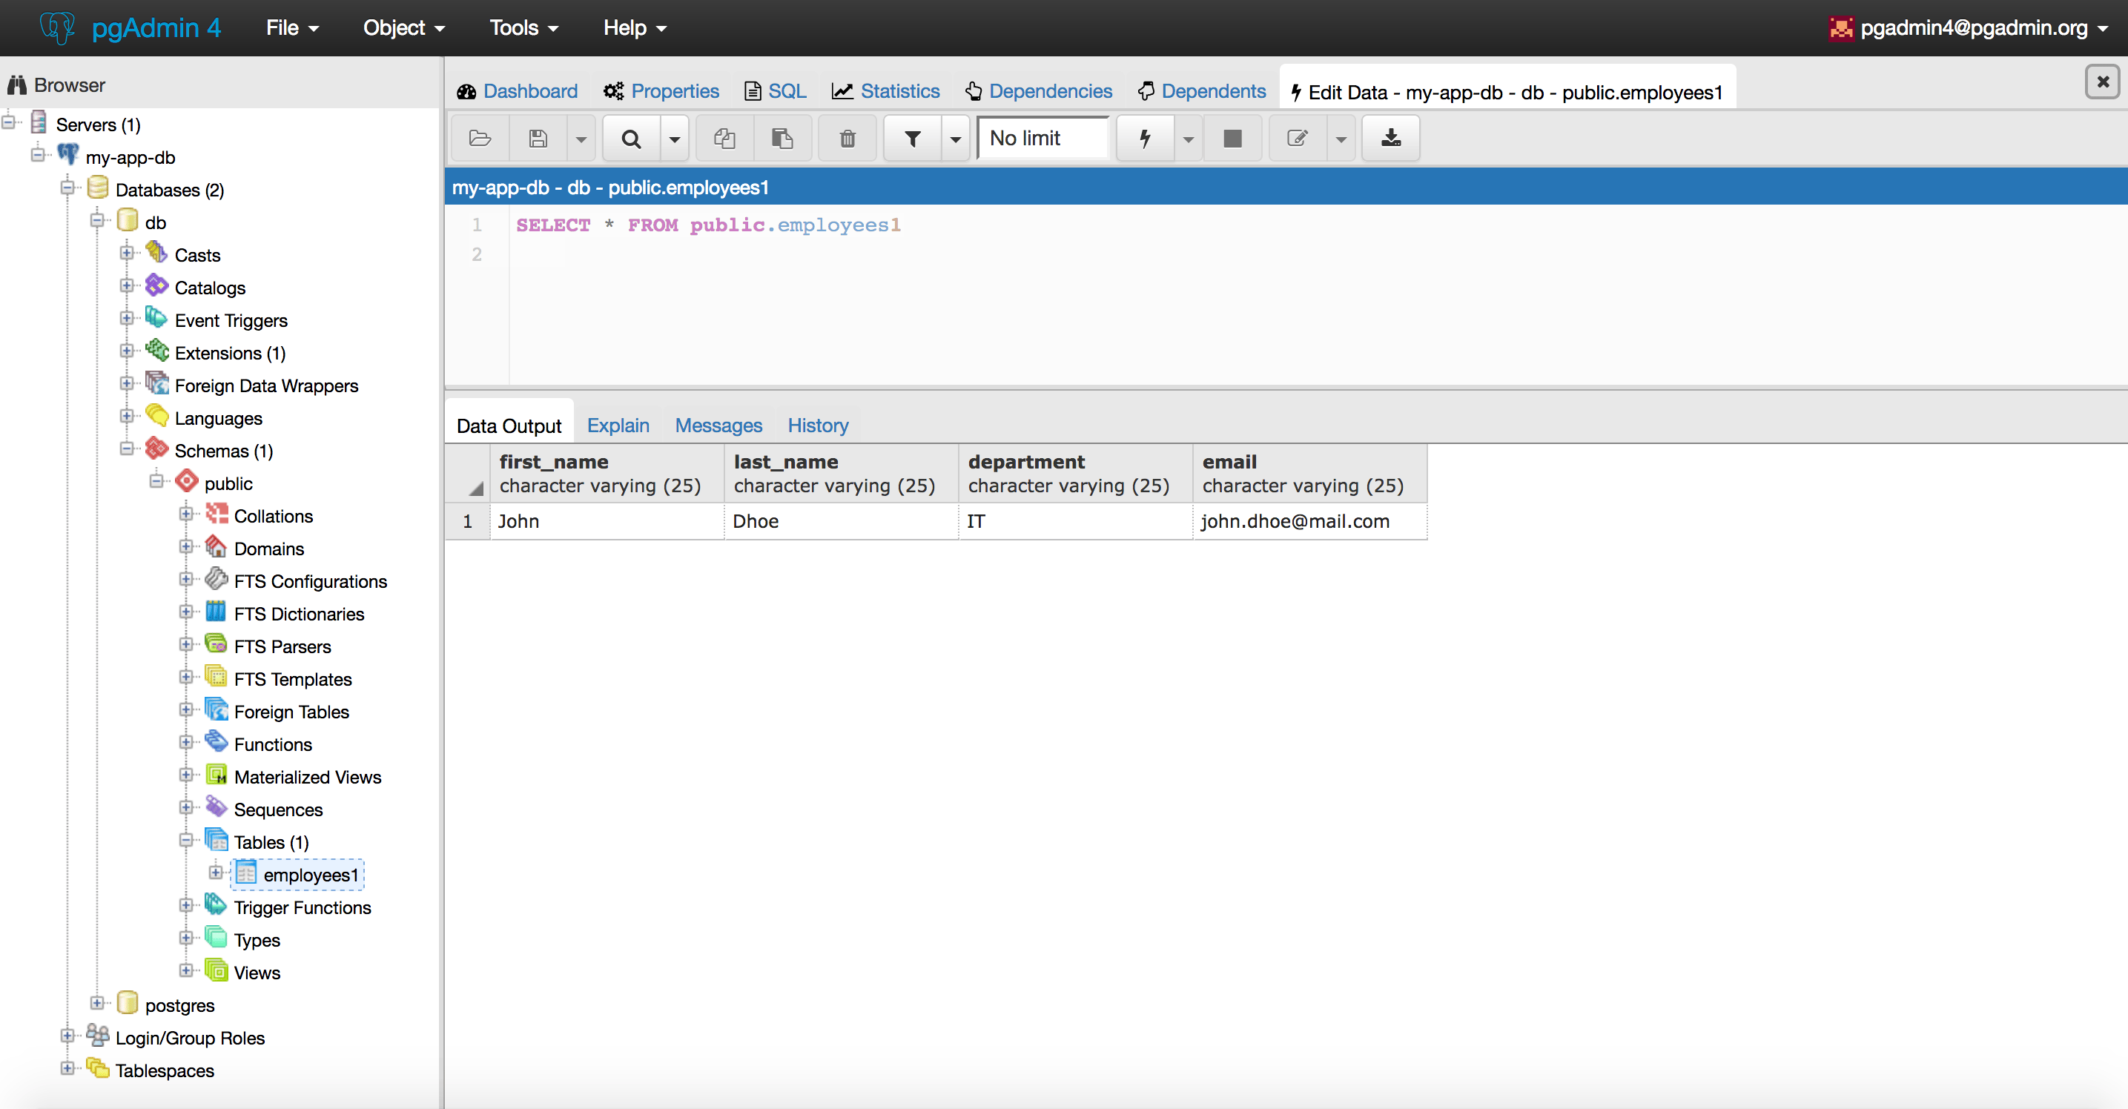2128x1109 pixels.
Task: Expand the Login/Group Roles node
Action: coord(67,1036)
